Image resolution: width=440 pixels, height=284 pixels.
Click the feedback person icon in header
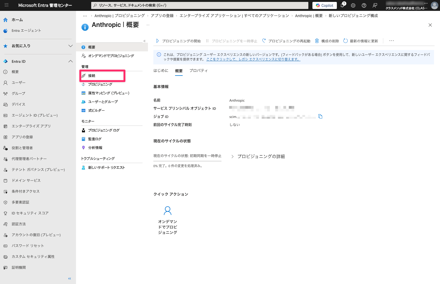[375, 5]
